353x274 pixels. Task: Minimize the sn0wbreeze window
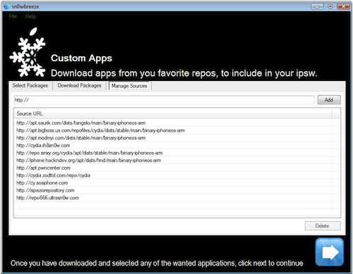point(317,6)
